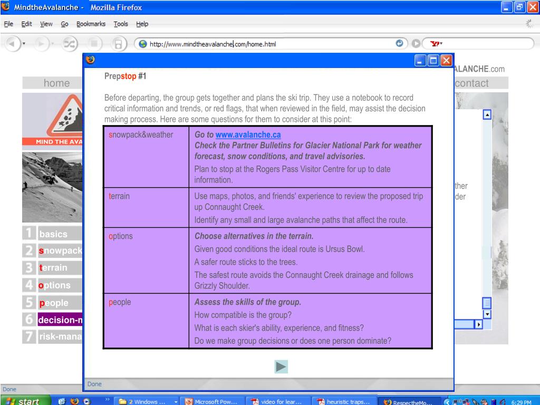Launch the media player quick launch icon
The height and width of the screenshot is (405, 540).
[87, 401]
